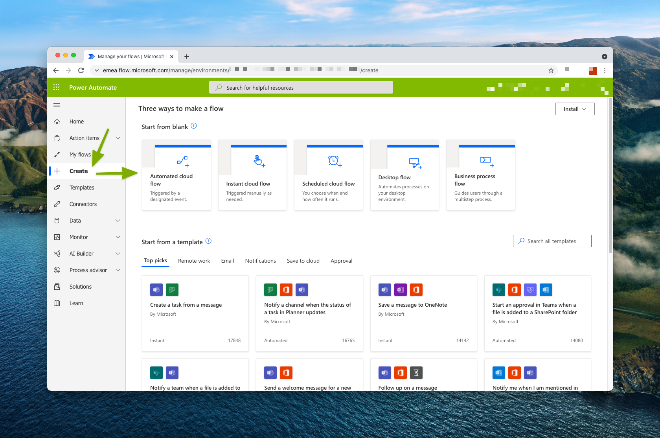This screenshot has height=438, width=660.
Task: Open Follow up on a message template
Action: 423,374
